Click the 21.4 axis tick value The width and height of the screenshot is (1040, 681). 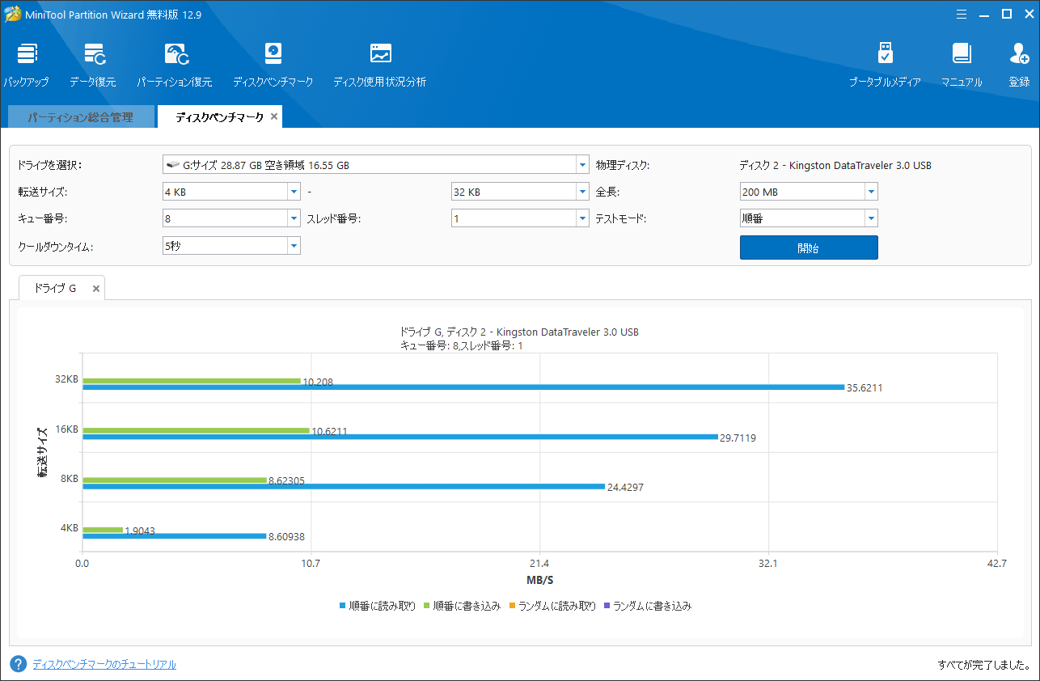(x=539, y=563)
